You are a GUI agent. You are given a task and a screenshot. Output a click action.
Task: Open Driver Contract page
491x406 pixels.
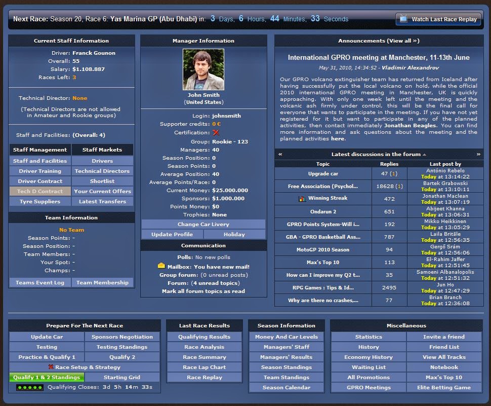click(x=40, y=181)
